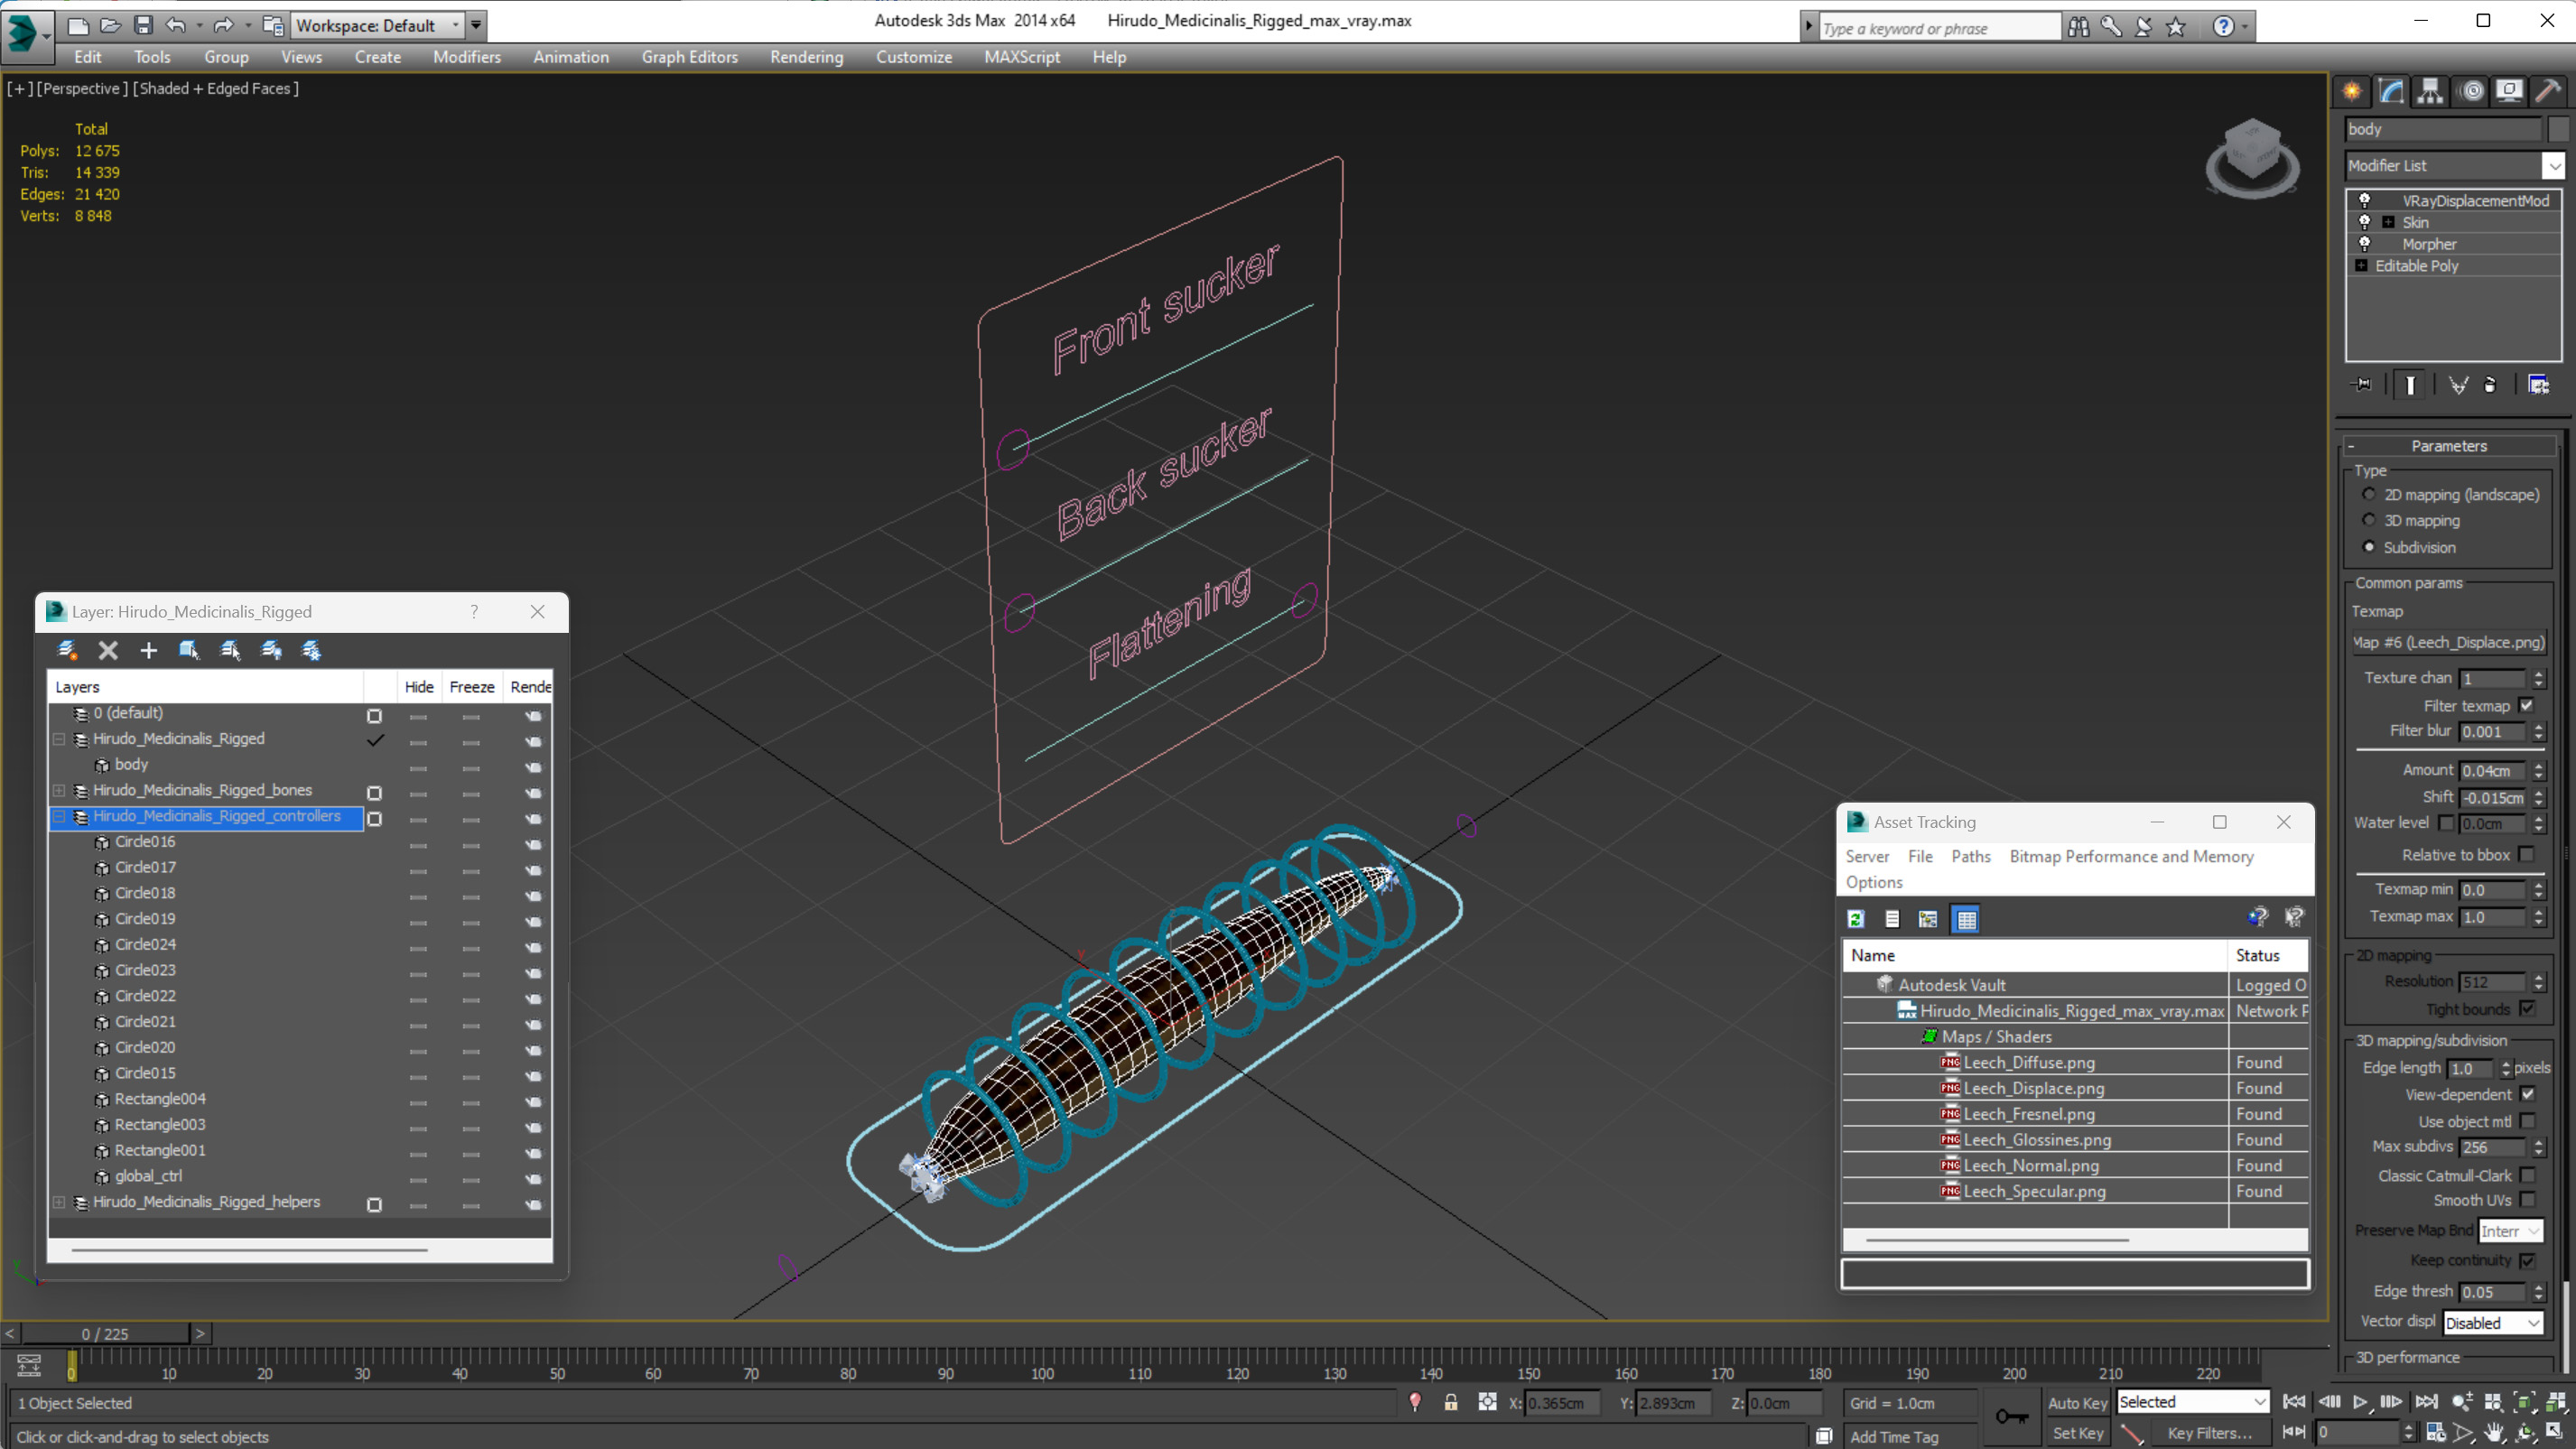Click the Save File toolbar icon
Screen dimensions: 2576x1449
(x=143, y=25)
